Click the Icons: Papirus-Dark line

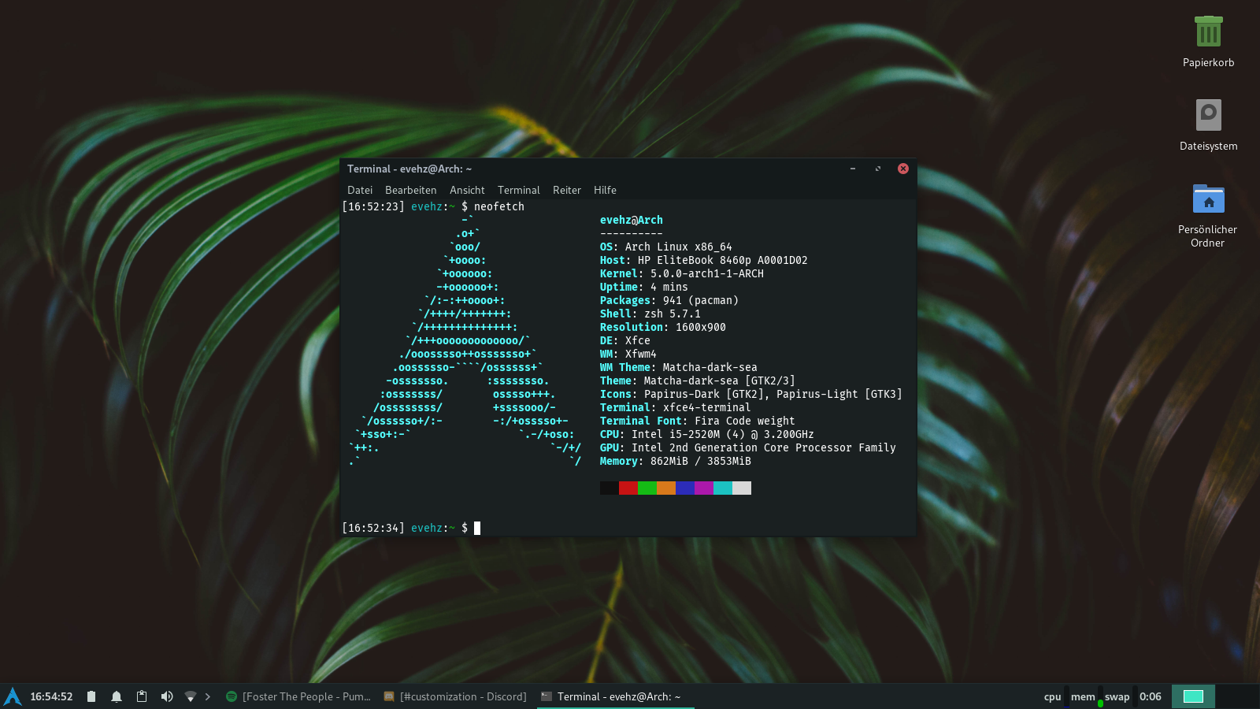tap(751, 394)
